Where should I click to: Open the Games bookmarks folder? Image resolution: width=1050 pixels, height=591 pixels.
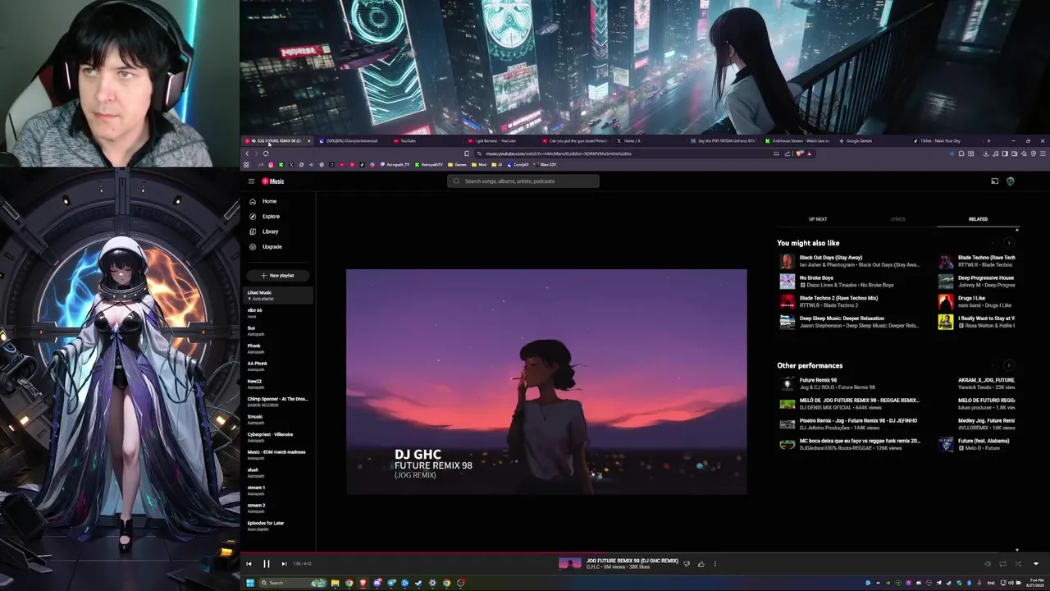[456, 165]
